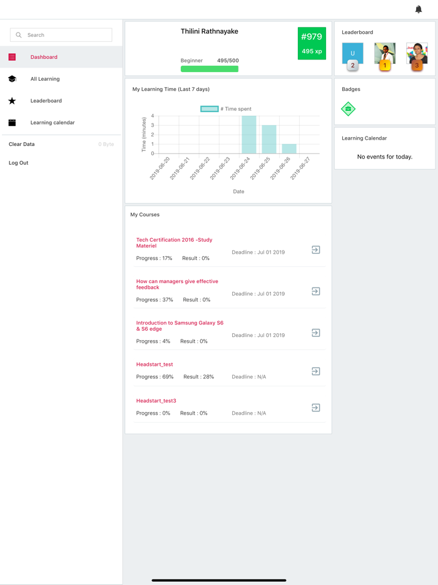438x585 pixels.
Task: Click the search magnifier icon
Action: tap(19, 34)
